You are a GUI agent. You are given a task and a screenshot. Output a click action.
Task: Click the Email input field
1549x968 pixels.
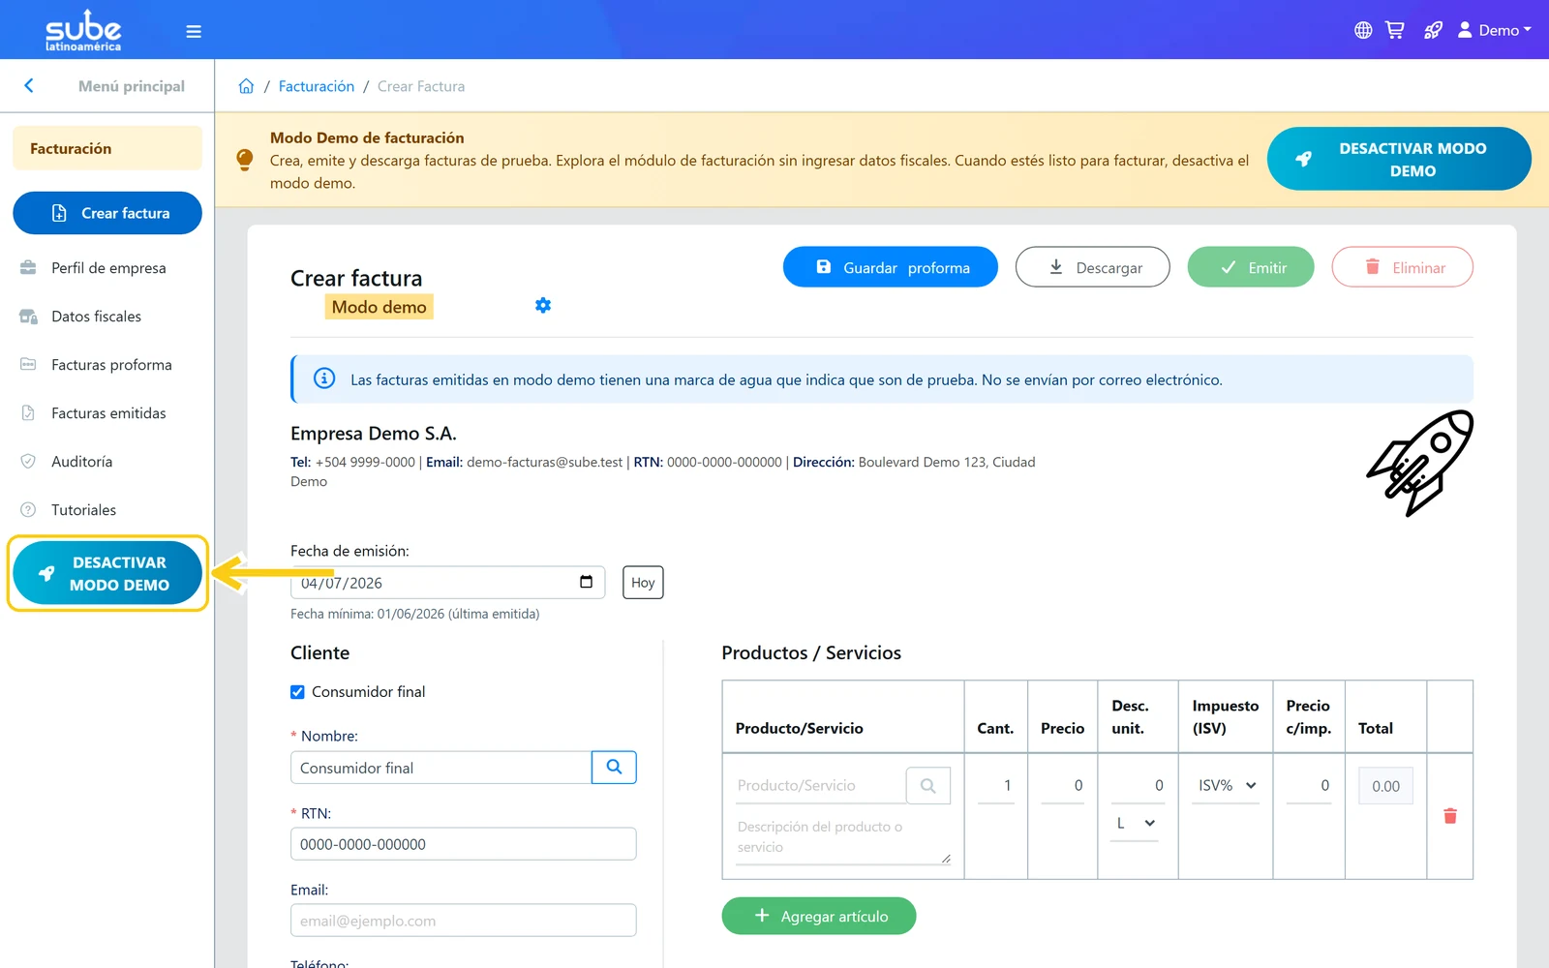[x=463, y=921]
